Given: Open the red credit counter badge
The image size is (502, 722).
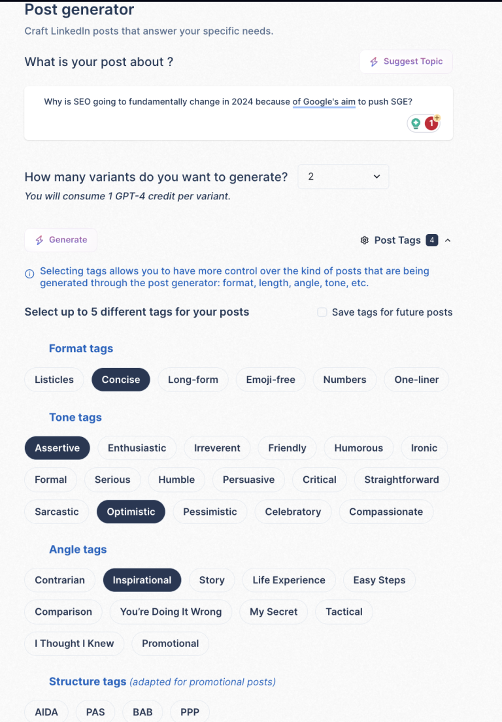Looking at the screenshot, I should [x=429, y=123].
